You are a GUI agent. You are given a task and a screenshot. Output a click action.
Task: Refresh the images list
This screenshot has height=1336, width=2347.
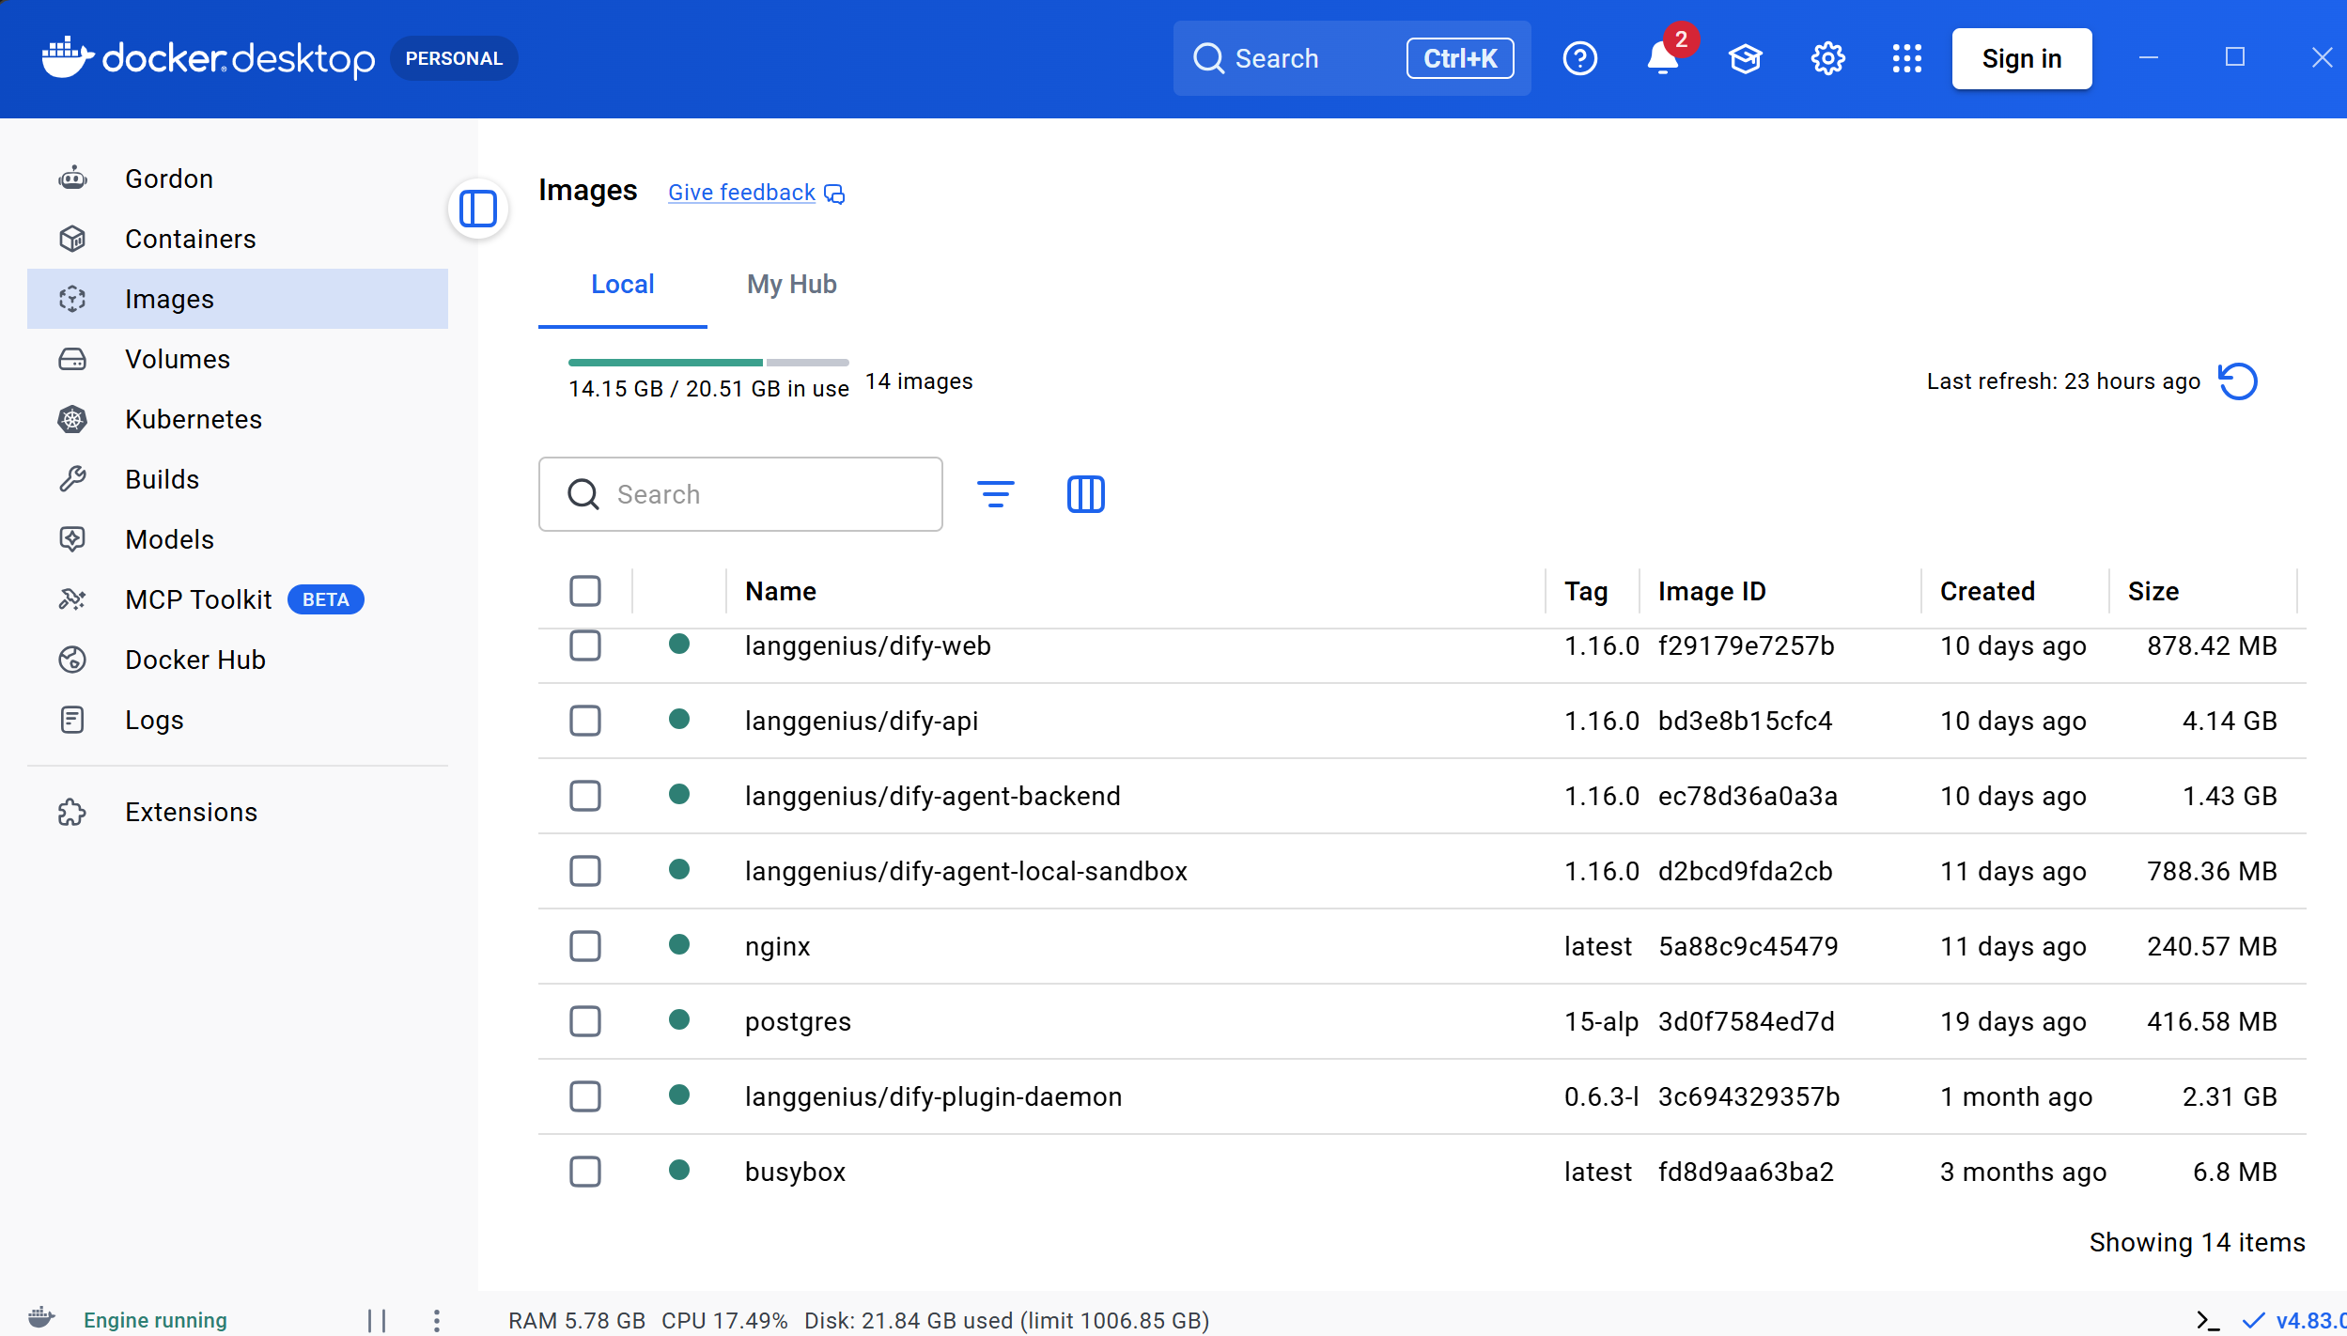click(x=2238, y=381)
